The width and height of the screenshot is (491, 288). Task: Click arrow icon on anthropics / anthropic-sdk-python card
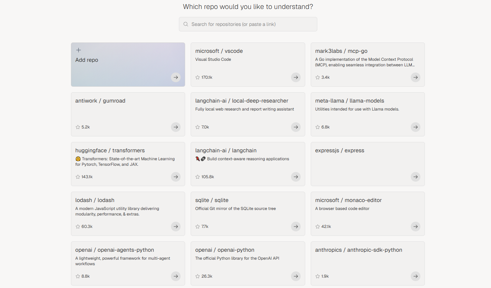click(416, 276)
